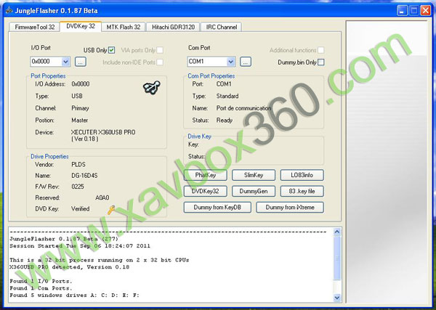Switch to the Hitachi GDR3120 tab
The width and height of the screenshot is (436, 310).
[x=173, y=27]
